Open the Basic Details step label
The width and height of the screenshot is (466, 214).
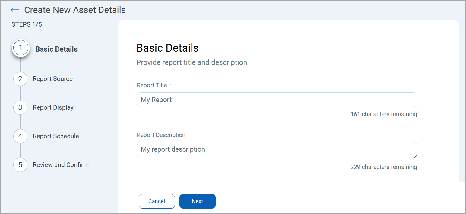pyautogui.click(x=56, y=49)
